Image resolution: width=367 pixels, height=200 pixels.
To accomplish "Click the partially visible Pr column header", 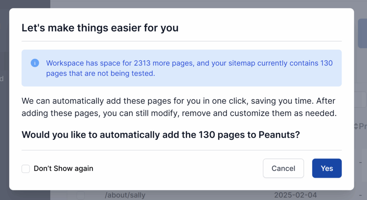I will coord(363,126).
